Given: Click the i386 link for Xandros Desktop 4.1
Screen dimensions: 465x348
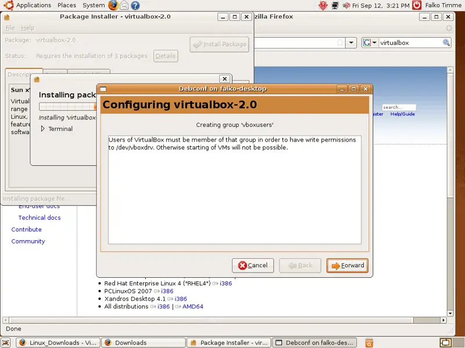Looking at the screenshot, I should pos(181,299).
